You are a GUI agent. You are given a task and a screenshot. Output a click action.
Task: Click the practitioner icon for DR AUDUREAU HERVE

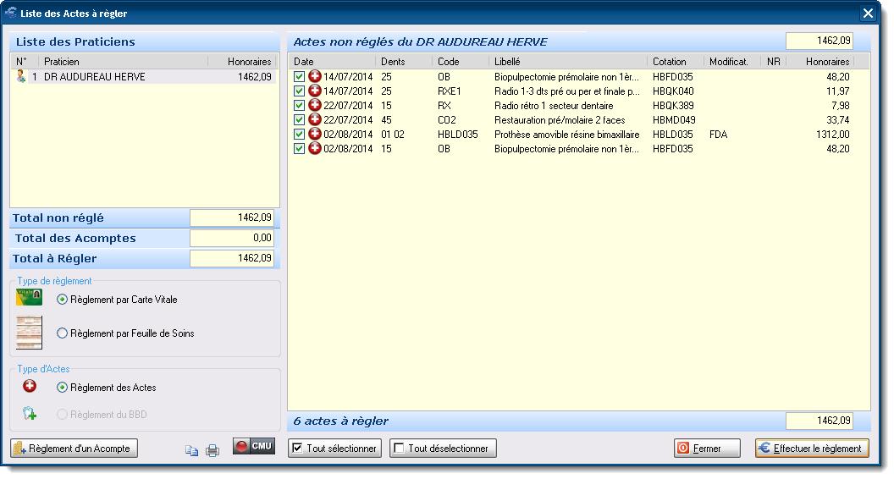pyautogui.click(x=21, y=77)
